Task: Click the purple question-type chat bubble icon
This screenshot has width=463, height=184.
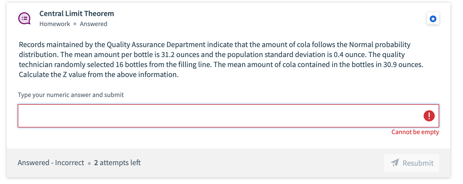Action: click(x=24, y=19)
